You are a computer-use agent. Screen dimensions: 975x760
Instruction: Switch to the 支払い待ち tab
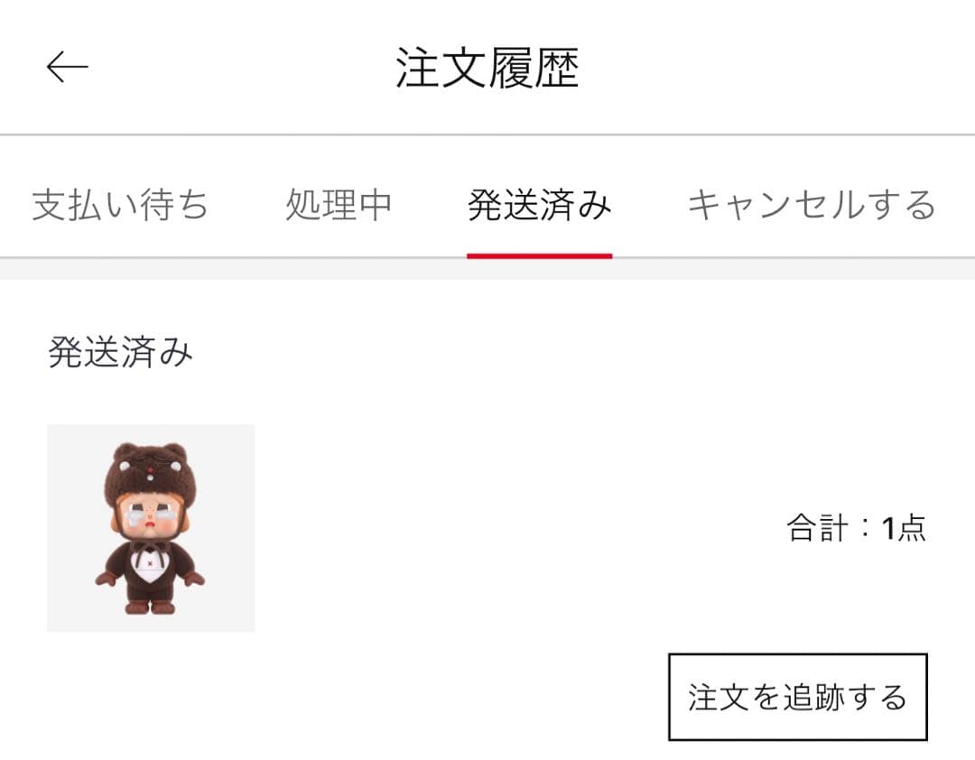tap(120, 205)
